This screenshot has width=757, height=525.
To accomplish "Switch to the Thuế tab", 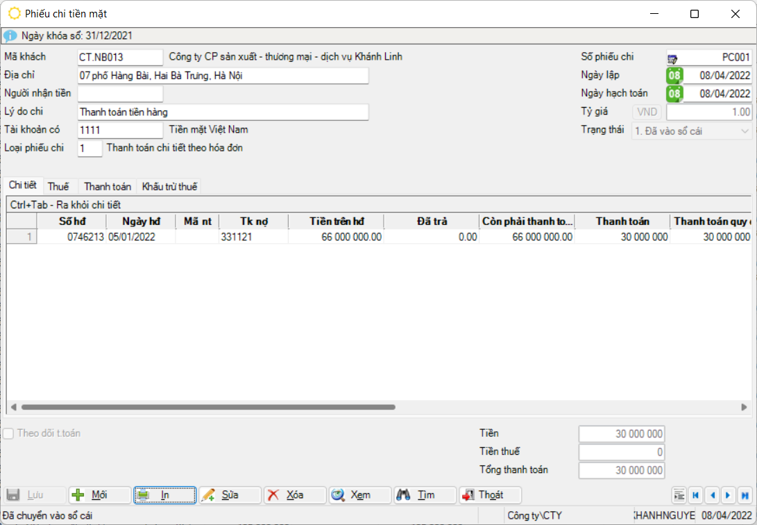I will [58, 186].
